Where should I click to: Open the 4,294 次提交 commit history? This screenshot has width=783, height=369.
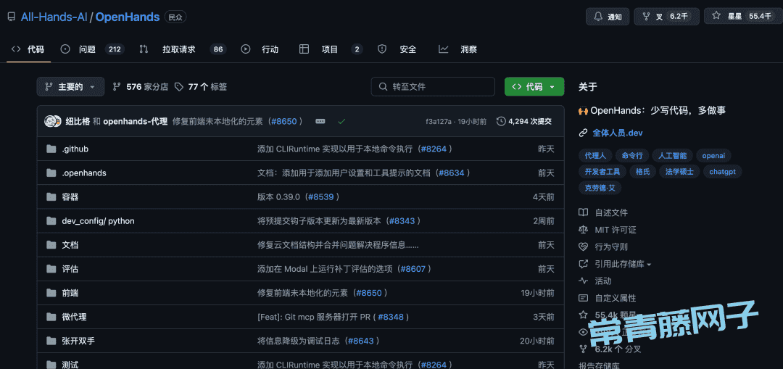click(524, 121)
